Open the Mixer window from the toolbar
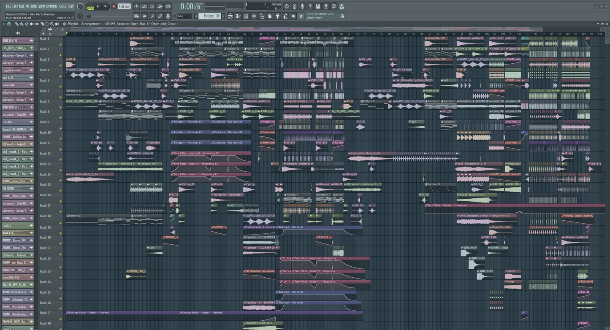Image resolution: width=610 pixels, height=330 pixels. click(x=254, y=16)
